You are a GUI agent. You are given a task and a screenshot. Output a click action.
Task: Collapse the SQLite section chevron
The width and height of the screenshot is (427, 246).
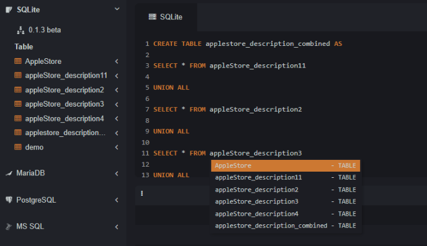117,9
